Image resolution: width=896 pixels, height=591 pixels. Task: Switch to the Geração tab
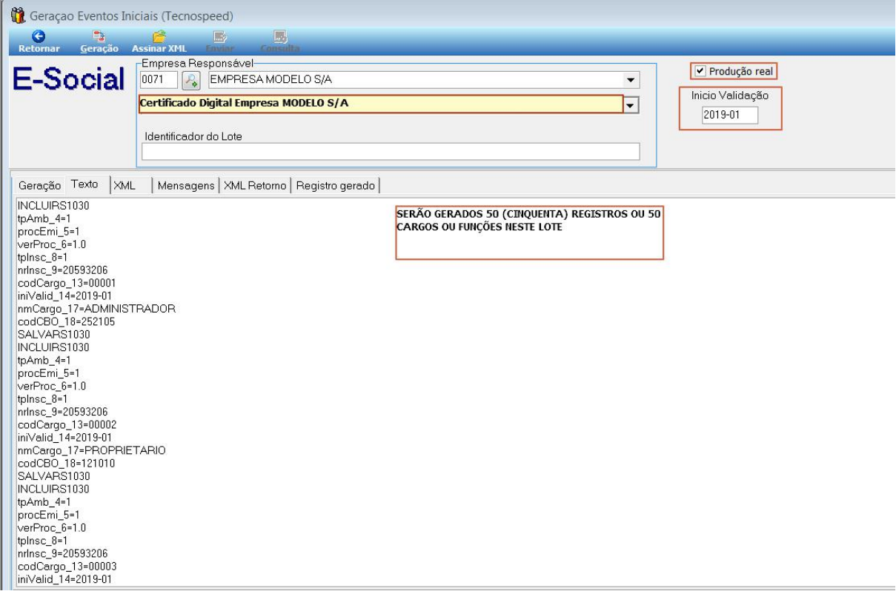[x=40, y=185]
